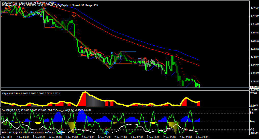Click the AligatorOSZ-Free indicator label
259x139 pixels.
click(x=11, y=94)
